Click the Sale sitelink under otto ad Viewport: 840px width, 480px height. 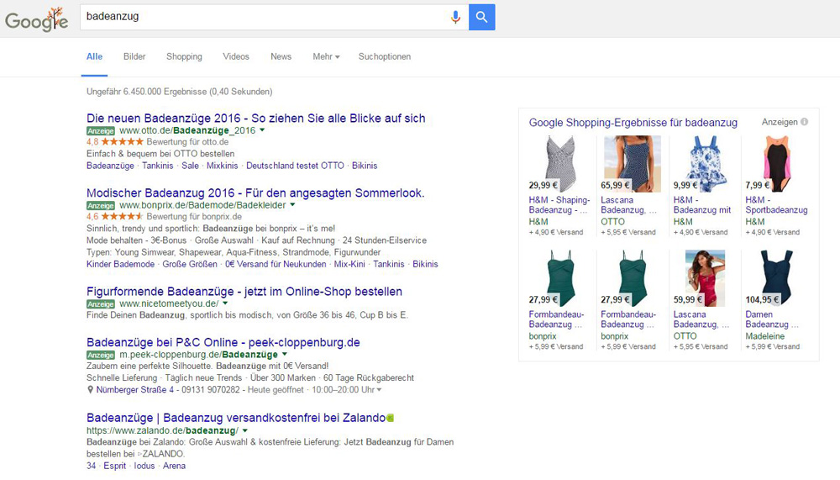point(190,166)
